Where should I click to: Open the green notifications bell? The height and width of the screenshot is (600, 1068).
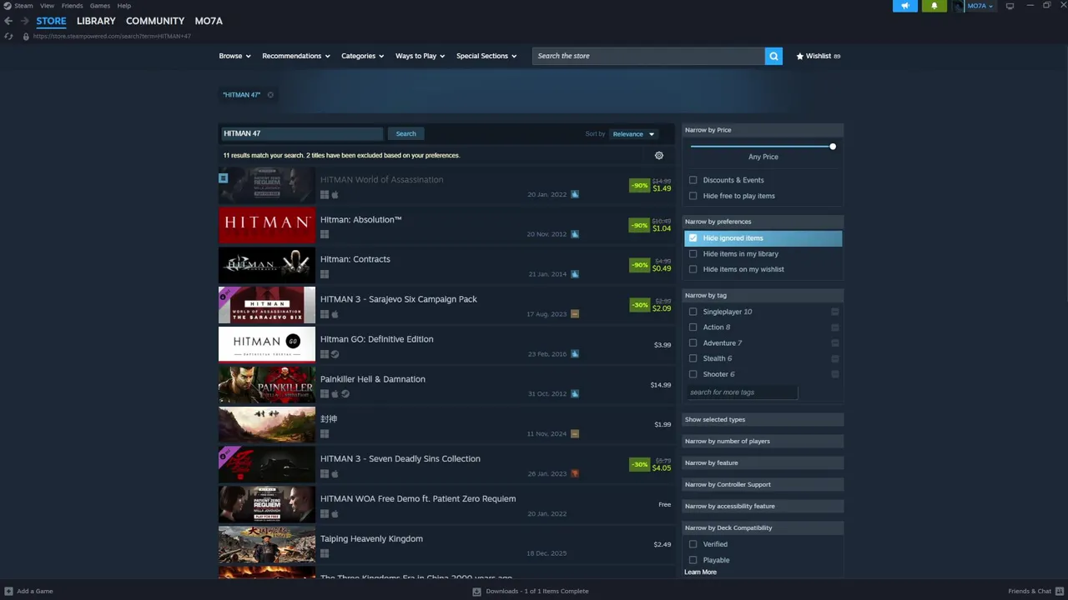(934, 6)
